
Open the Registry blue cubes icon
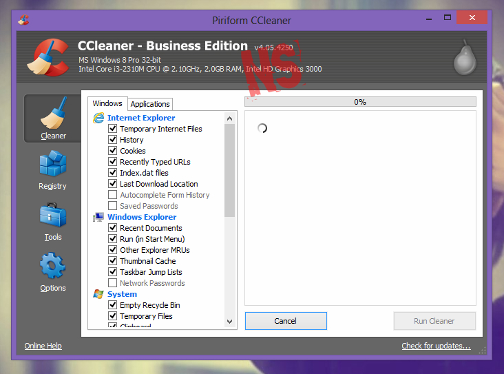(53, 164)
